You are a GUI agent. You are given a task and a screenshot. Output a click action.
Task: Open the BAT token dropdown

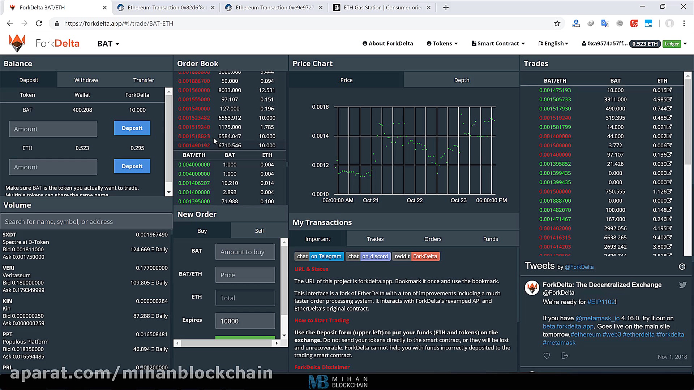pyautogui.click(x=108, y=44)
